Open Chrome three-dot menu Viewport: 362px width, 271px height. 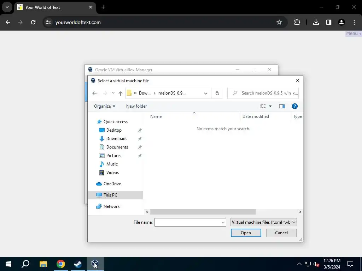[x=354, y=22]
